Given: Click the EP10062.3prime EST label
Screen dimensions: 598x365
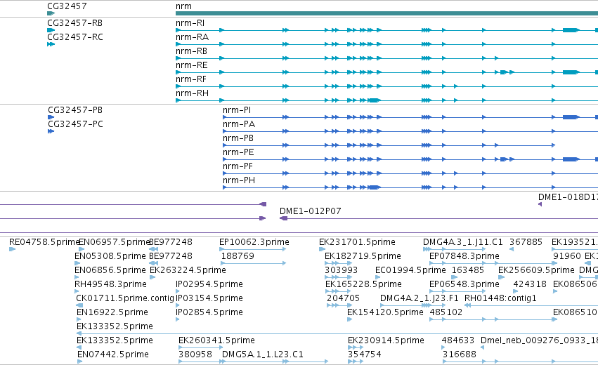Looking at the screenshot, I should (254, 242).
